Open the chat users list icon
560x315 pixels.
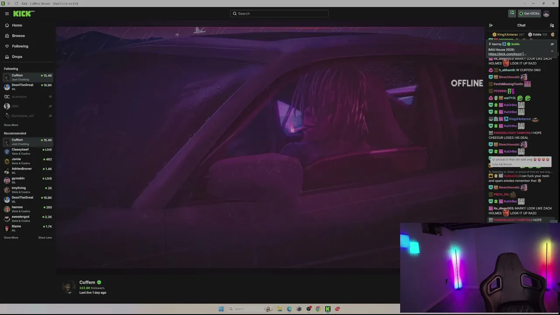pyautogui.click(x=552, y=25)
